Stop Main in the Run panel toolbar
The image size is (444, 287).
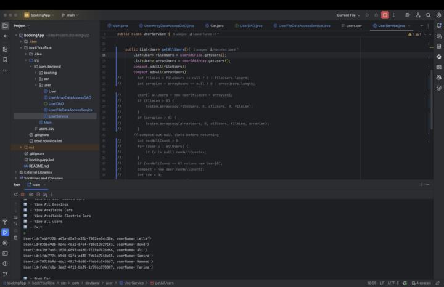23,195
